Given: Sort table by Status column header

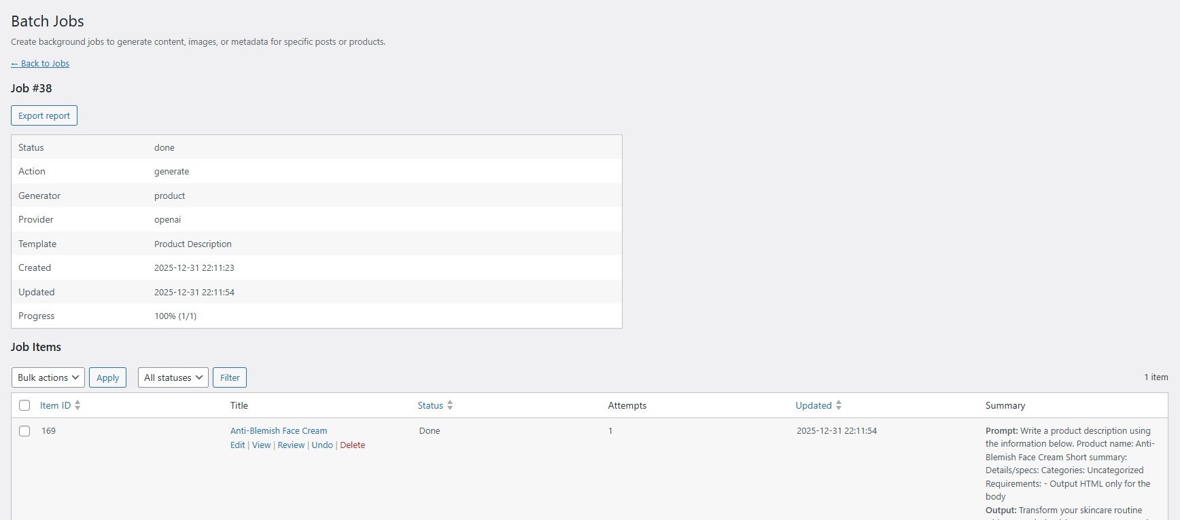Looking at the screenshot, I should pos(430,405).
